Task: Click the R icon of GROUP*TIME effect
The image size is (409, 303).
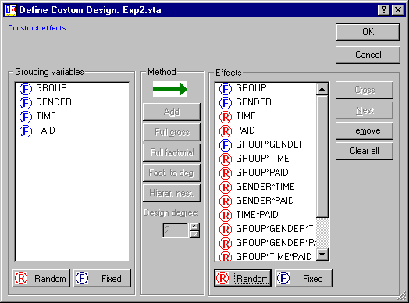Action: [226, 159]
